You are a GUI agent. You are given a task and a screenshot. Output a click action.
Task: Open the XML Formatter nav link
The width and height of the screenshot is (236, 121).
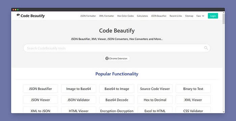[x=107, y=16]
